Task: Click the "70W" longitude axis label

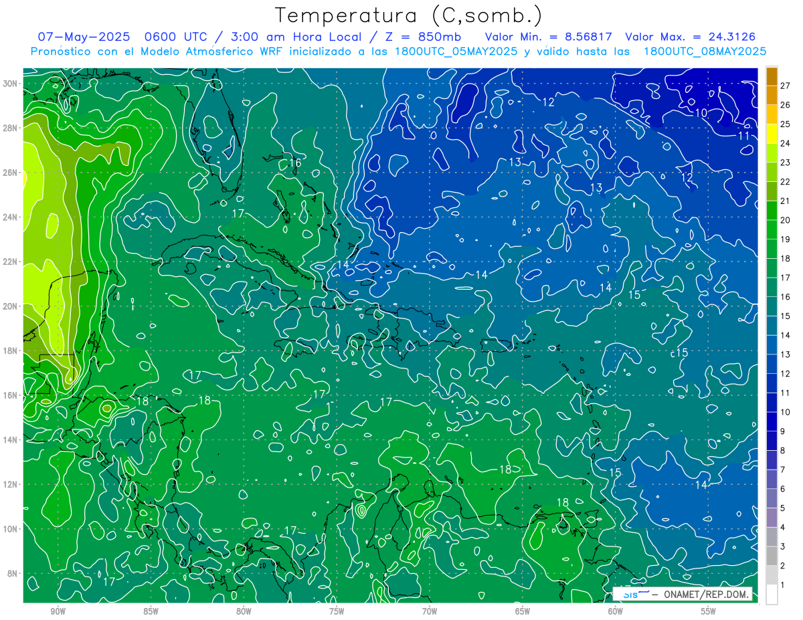Action: pos(430,611)
